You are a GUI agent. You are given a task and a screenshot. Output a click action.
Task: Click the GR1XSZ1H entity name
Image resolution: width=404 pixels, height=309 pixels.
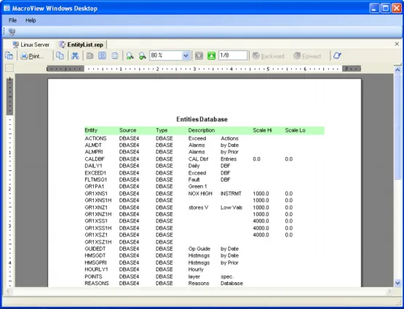[98, 242]
